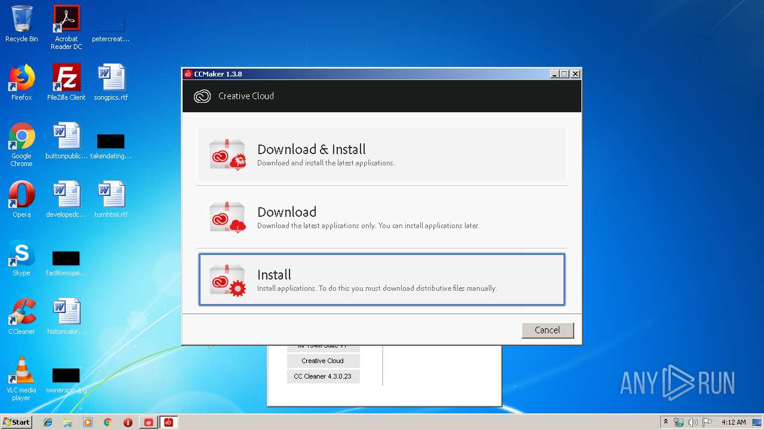Screen dimensions: 764x430
Task: Select the ownerspm.jpg desktop file
Action: pos(66,380)
